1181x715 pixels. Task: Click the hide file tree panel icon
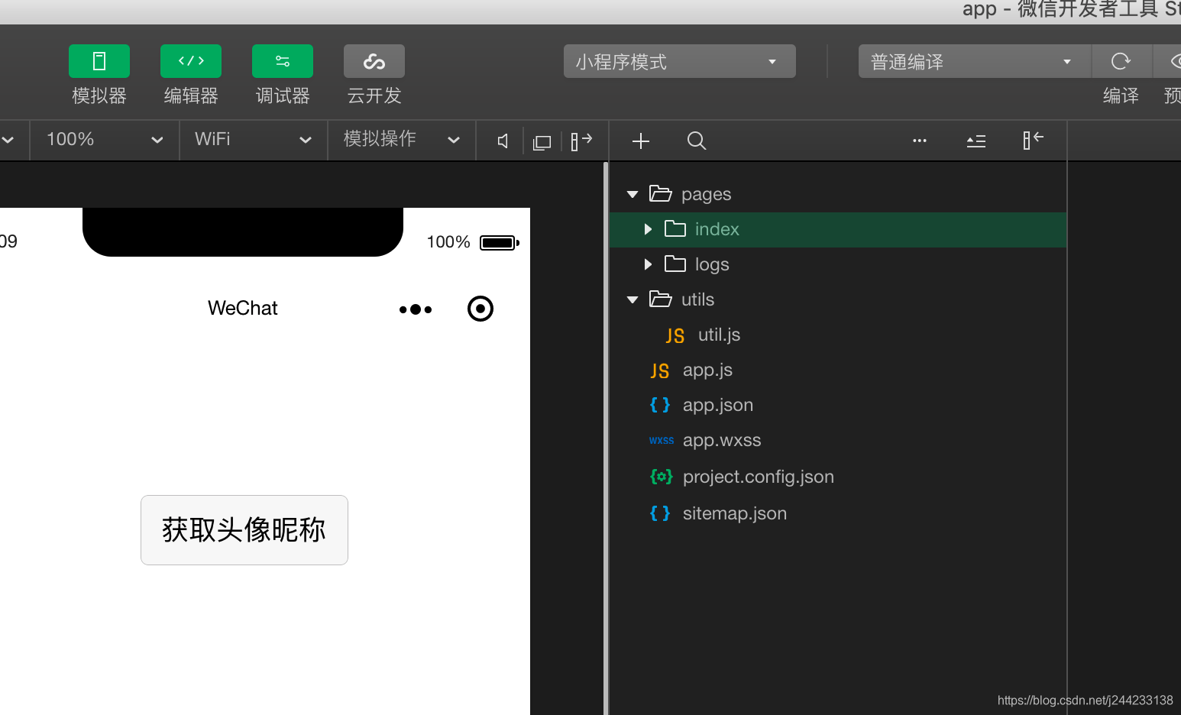coord(1033,140)
